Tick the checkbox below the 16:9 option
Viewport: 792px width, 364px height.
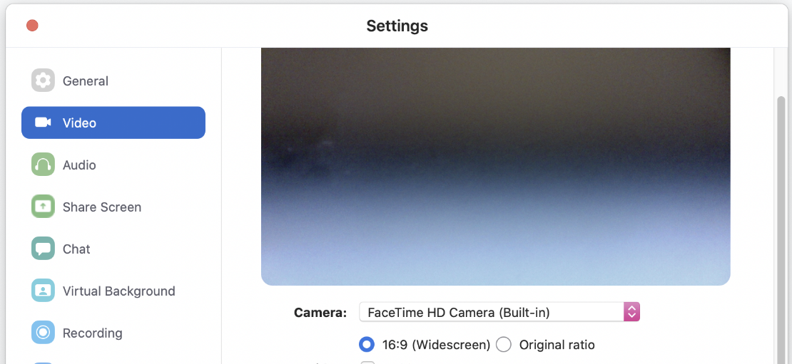(x=367, y=362)
